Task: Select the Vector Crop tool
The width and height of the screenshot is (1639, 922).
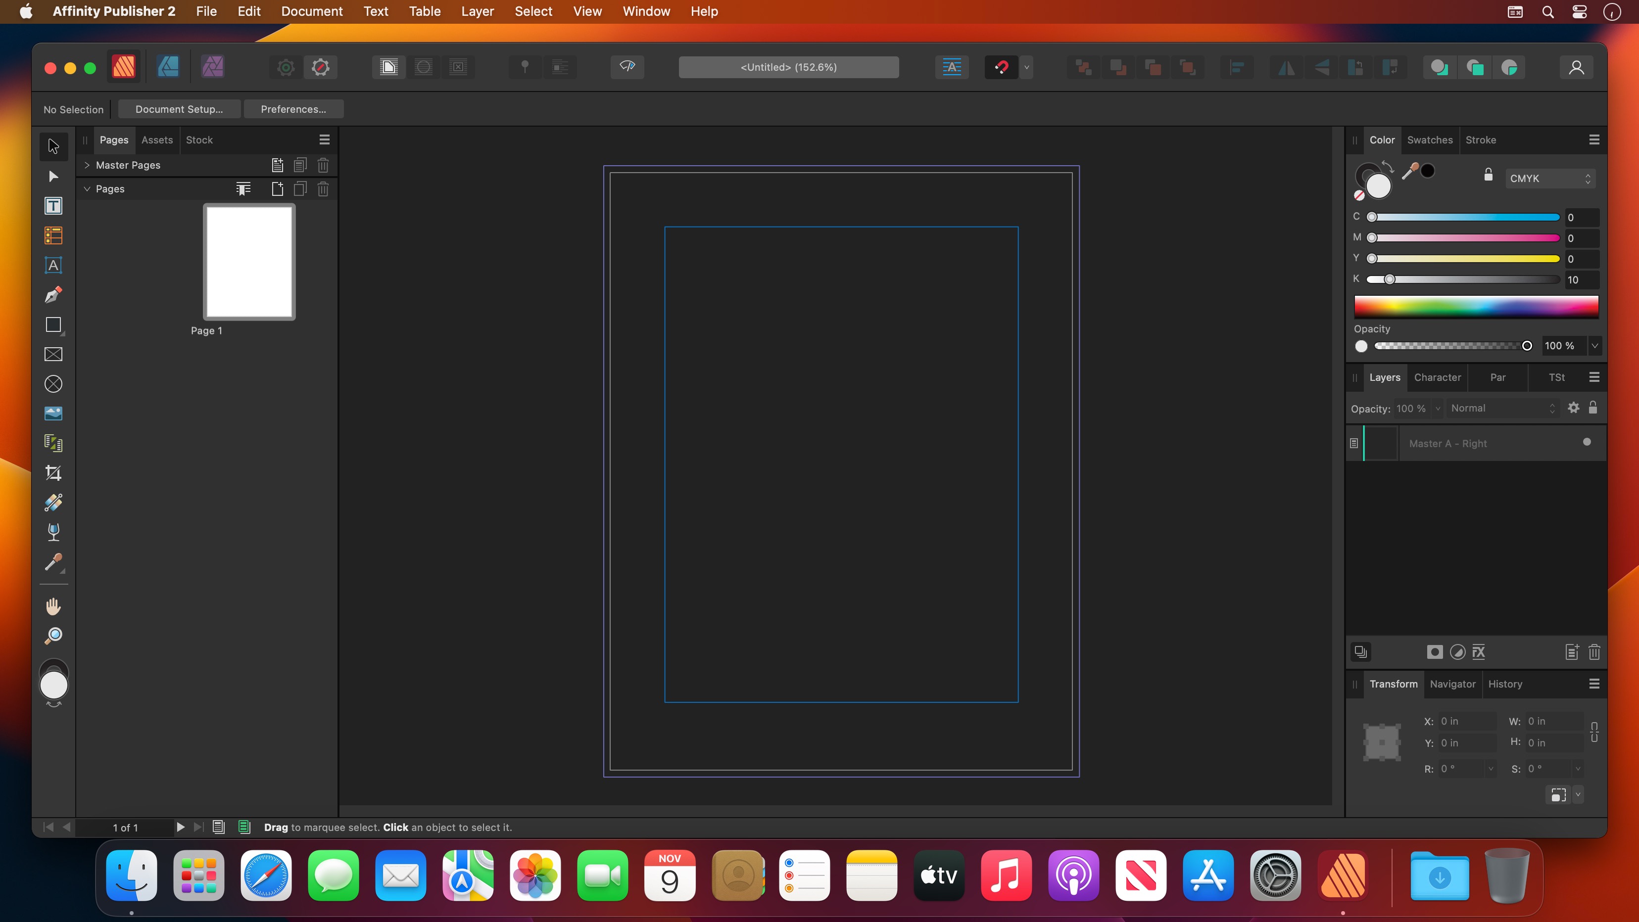Action: pos(53,473)
